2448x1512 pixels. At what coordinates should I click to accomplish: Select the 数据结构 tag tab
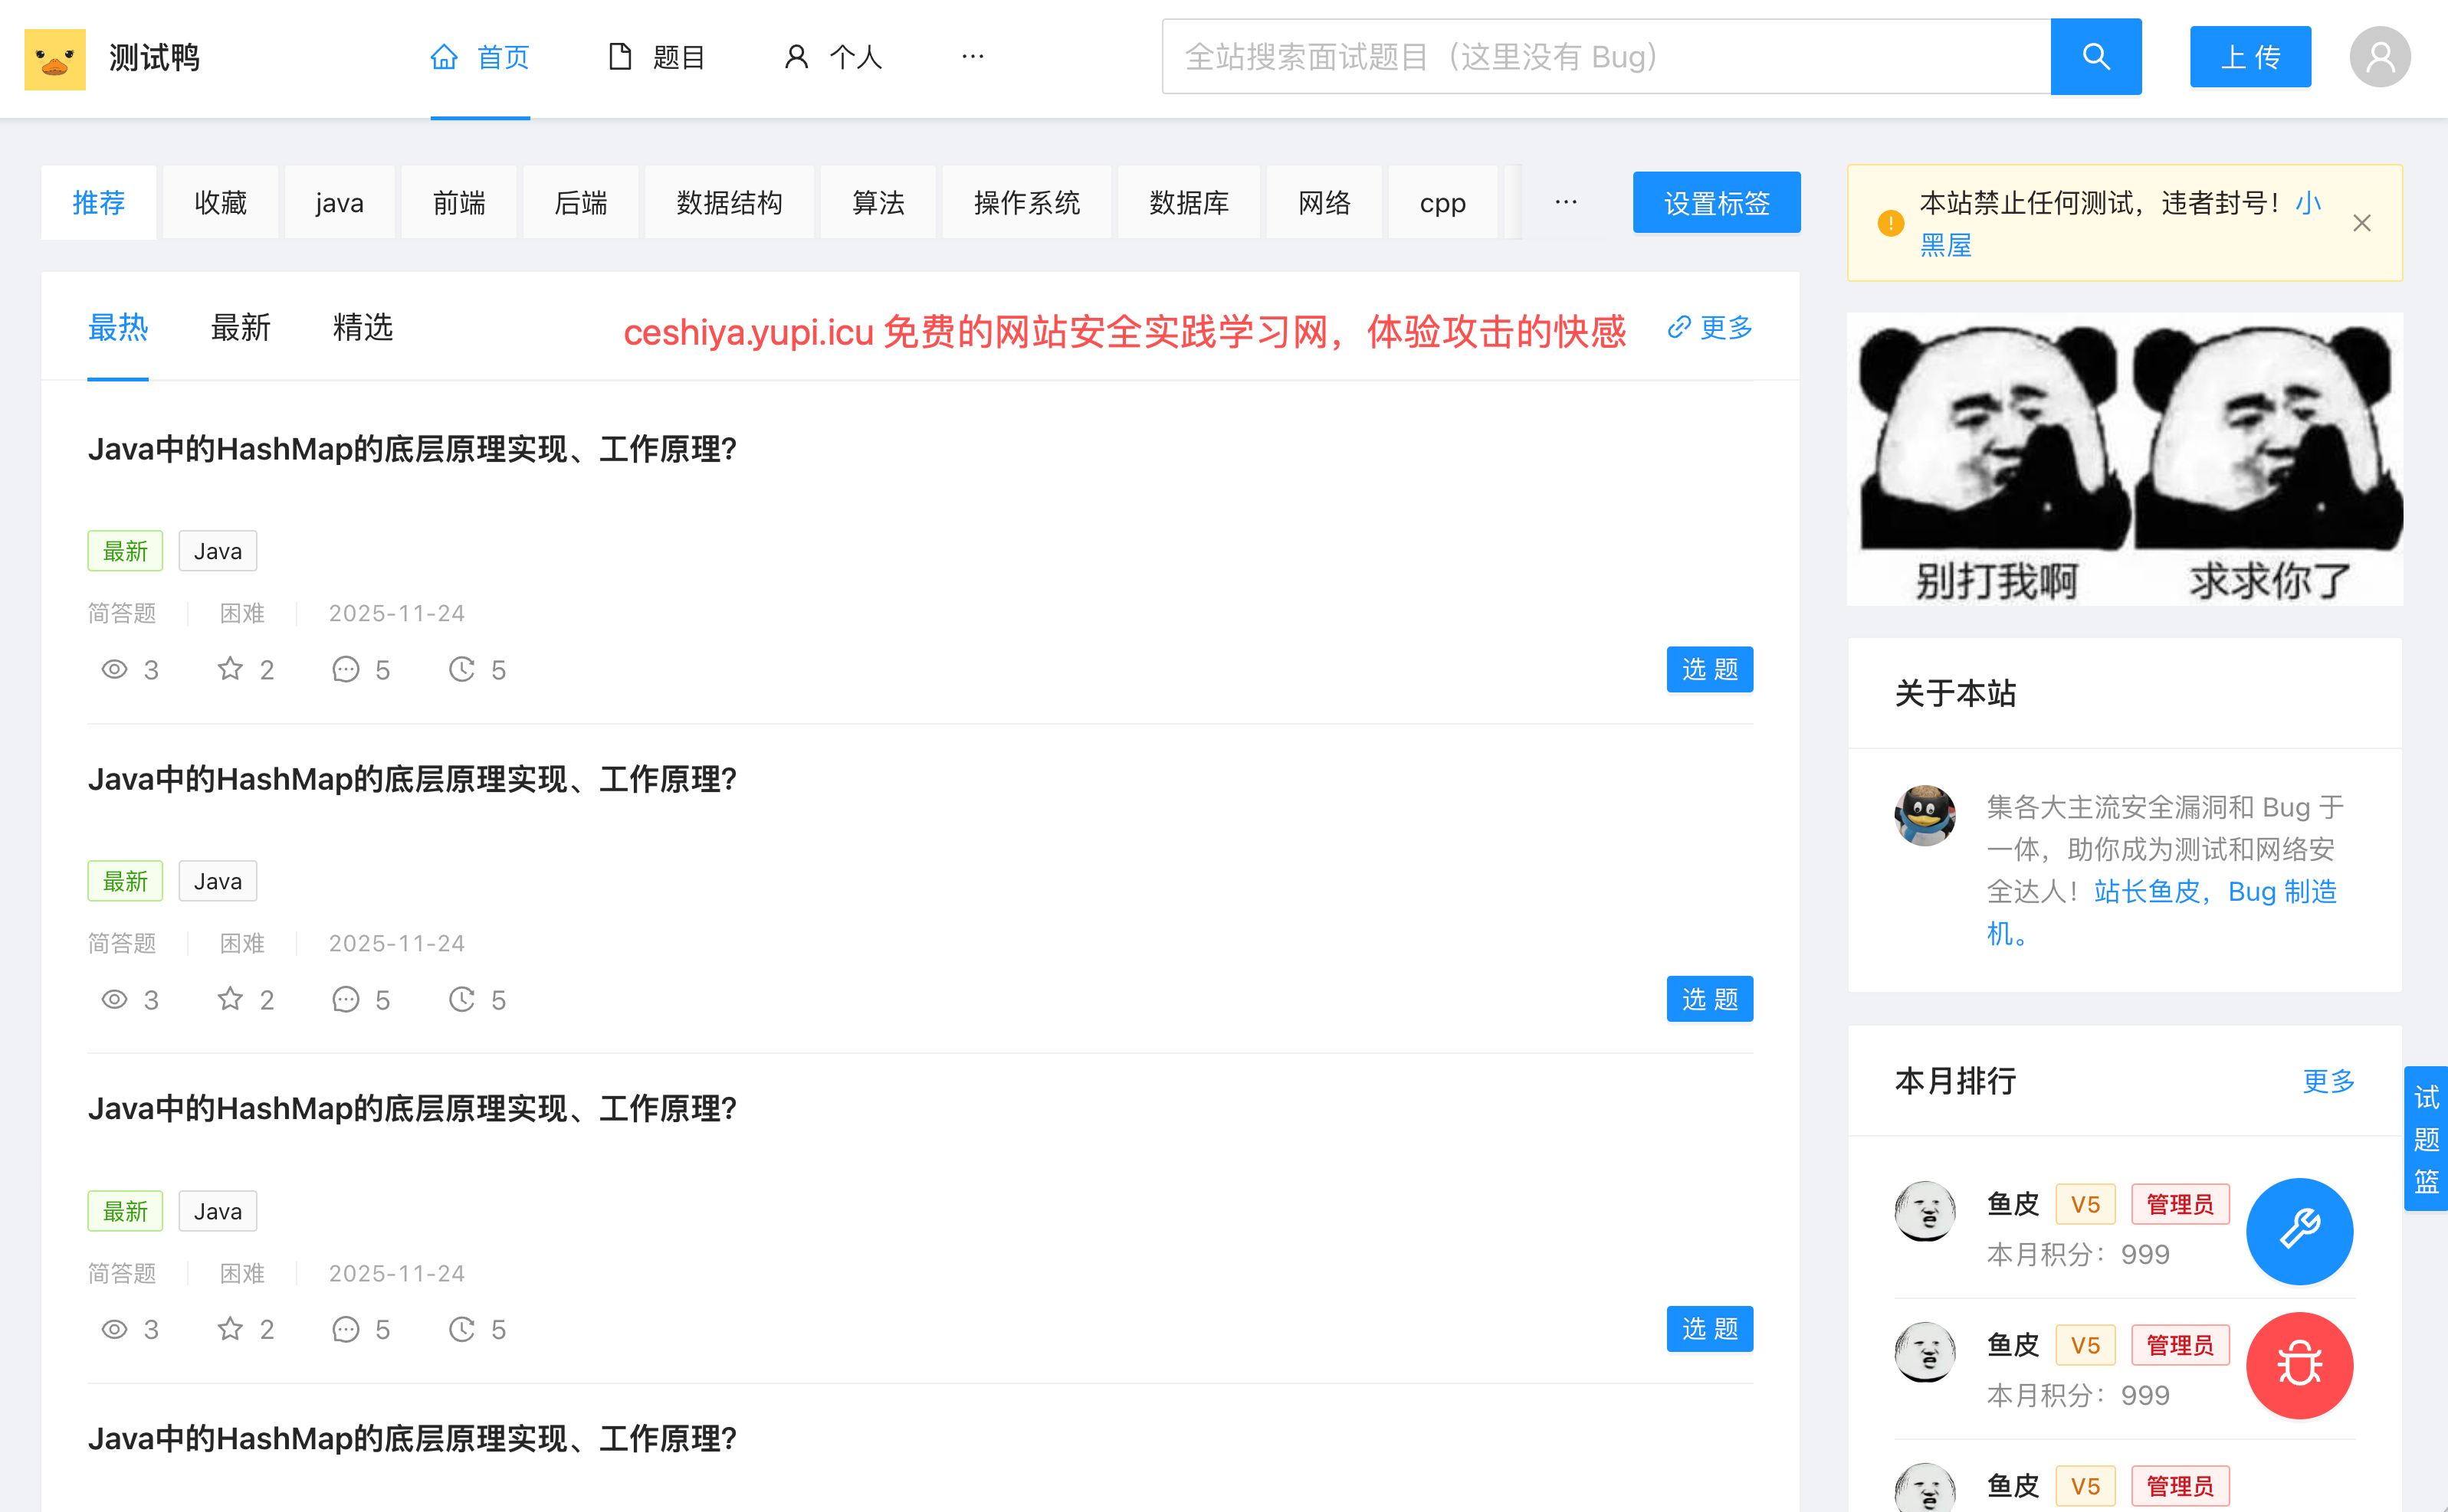(x=728, y=203)
